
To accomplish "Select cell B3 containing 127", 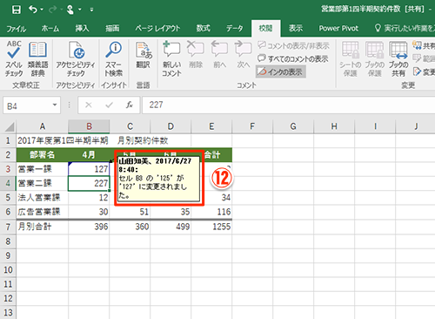I will (89, 169).
